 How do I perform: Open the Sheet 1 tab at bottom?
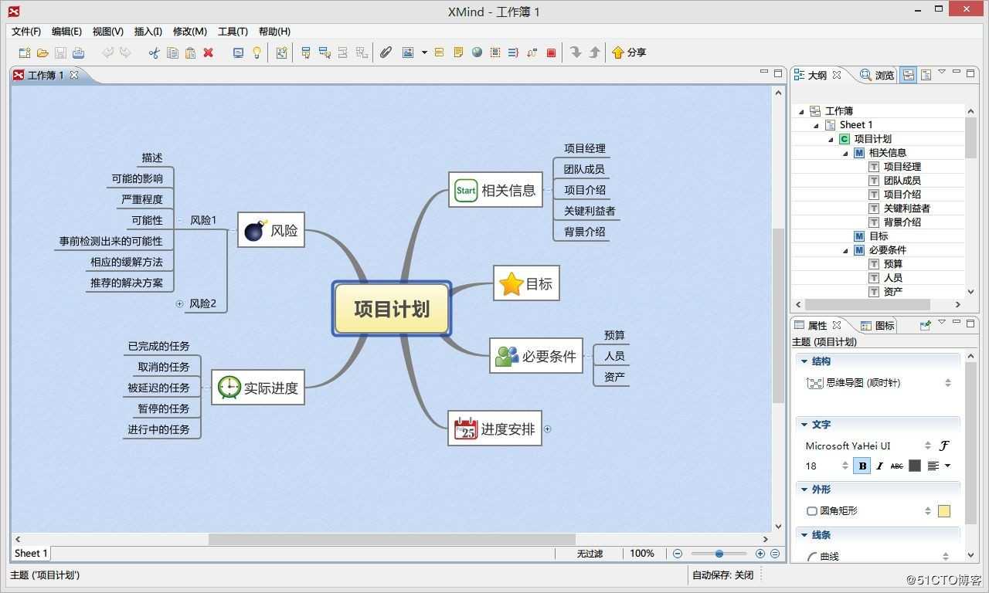31,553
